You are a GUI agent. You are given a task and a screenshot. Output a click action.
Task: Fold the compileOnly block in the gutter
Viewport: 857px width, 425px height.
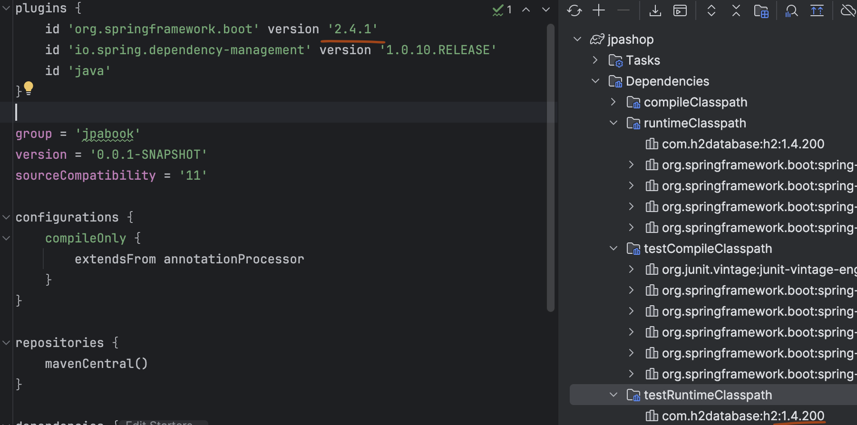(x=6, y=238)
